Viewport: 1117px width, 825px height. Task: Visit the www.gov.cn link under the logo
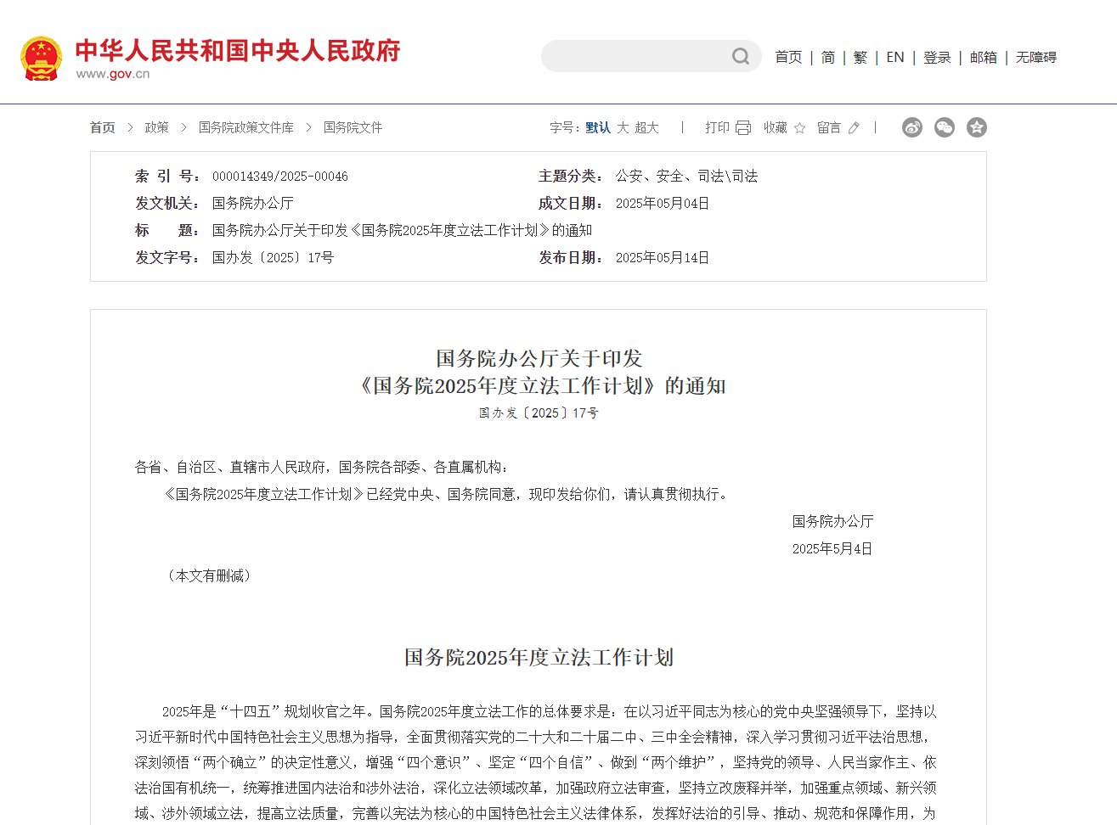pos(113,74)
